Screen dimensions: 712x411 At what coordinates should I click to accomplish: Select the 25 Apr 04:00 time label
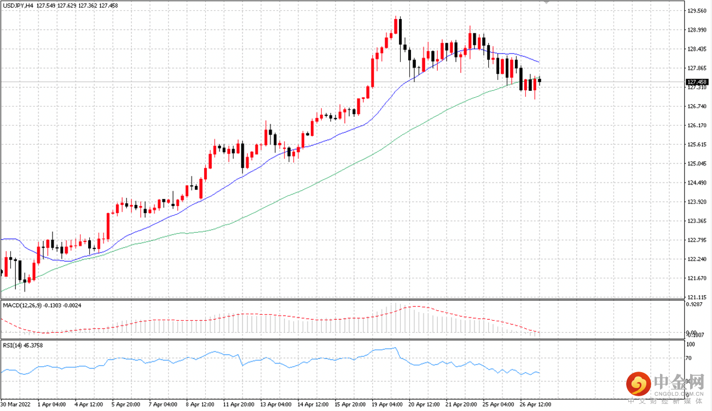point(498,405)
